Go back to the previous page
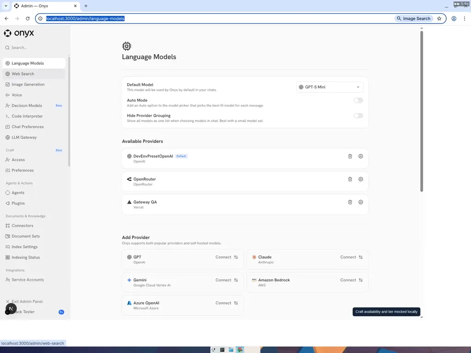471x353 pixels. [6, 18]
